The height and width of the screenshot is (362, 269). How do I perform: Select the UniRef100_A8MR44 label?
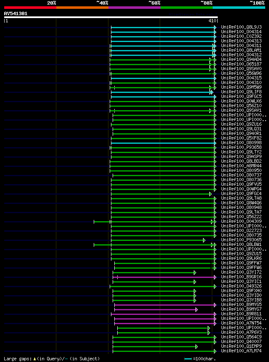tap(241, 166)
